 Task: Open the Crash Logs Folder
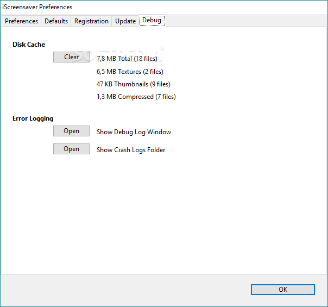point(71,149)
